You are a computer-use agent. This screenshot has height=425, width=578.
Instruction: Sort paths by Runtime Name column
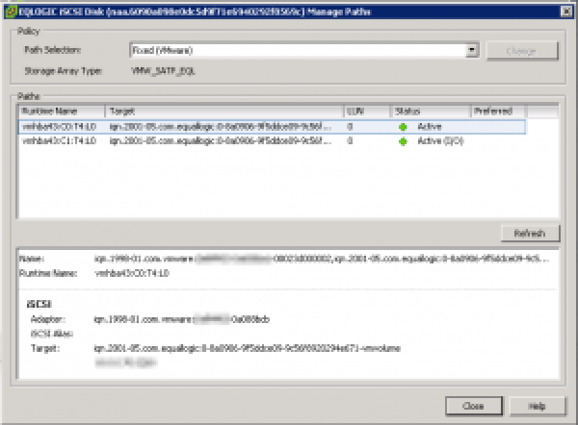coord(62,112)
